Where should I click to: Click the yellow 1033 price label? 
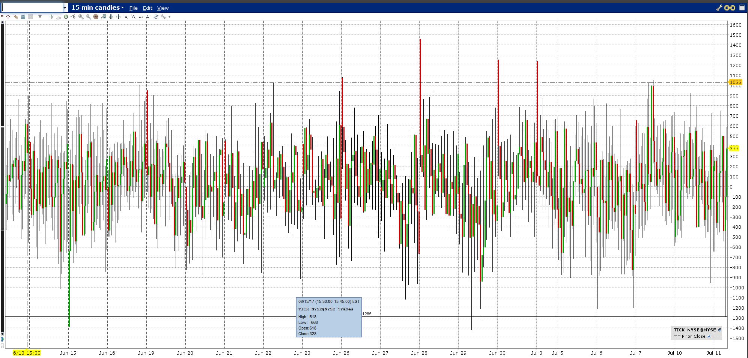pos(736,82)
